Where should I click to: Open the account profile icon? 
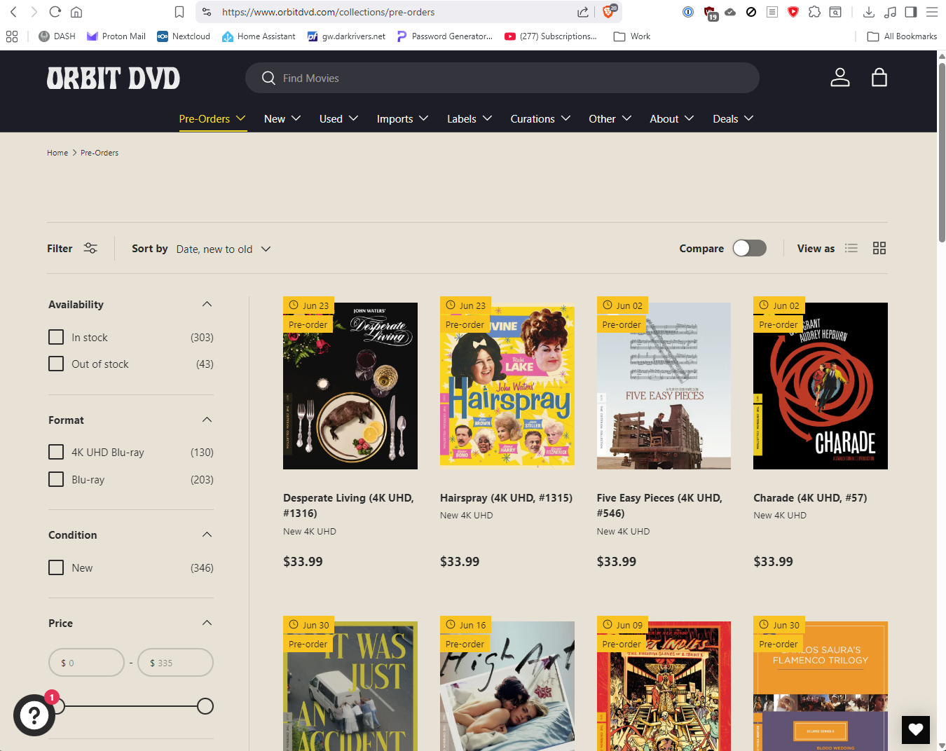839,78
